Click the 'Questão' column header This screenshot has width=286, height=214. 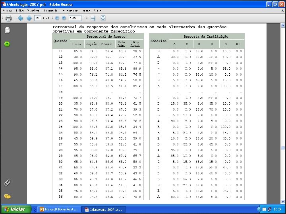click(60, 41)
